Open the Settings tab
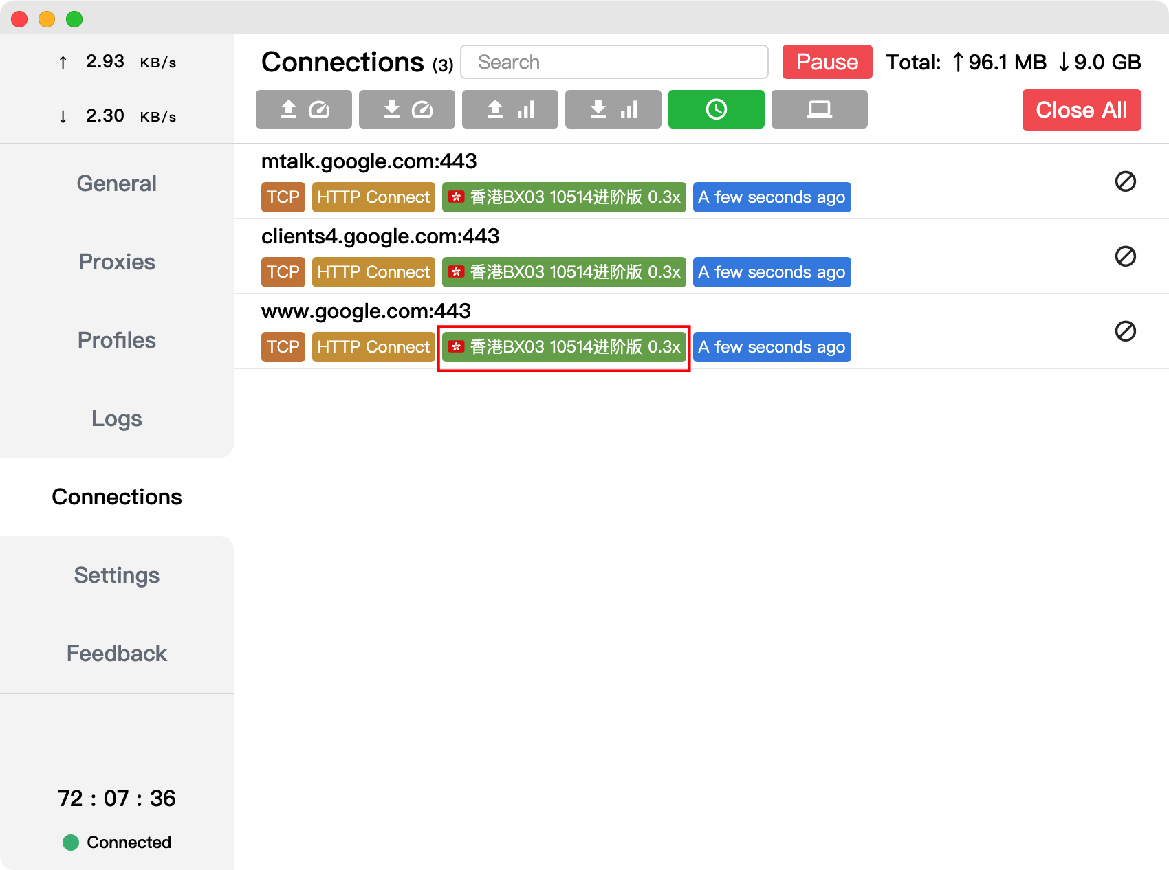The width and height of the screenshot is (1169, 870). (x=117, y=575)
